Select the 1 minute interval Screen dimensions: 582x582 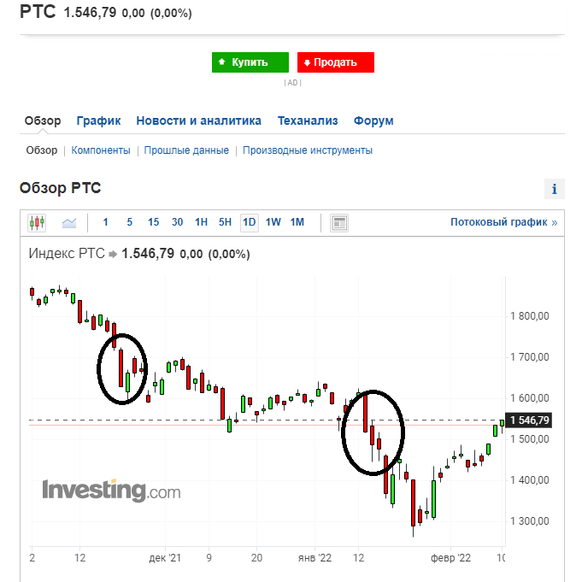pyautogui.click(x=105, y=222)
